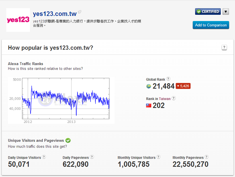Click the red 5,426 rank change badge
This screenshot has width=235, height=177.
coord(183,86)
